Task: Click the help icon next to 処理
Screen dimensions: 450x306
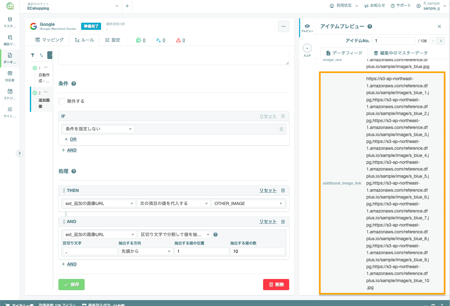Action: click(x=74, y=171)
